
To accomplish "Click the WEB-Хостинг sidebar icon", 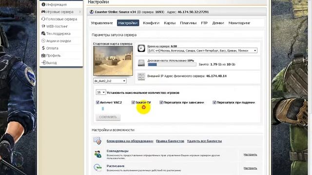I will (x=43, y=26).
